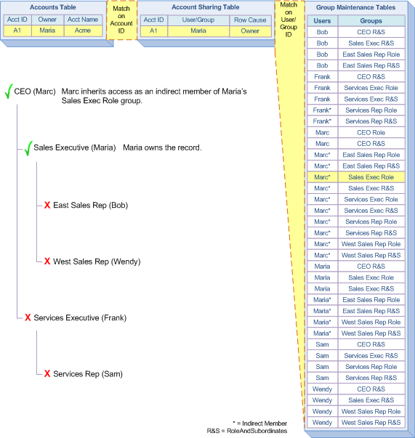Image resolution: width=415 pixels, height=438 pixels.
Task: Click the 'Acct ID' header in Account Sharing Table
Action: point(153,20)
